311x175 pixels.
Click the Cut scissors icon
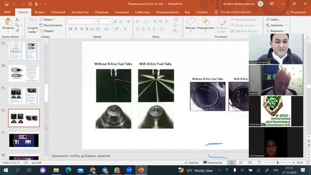coord(17,19)
